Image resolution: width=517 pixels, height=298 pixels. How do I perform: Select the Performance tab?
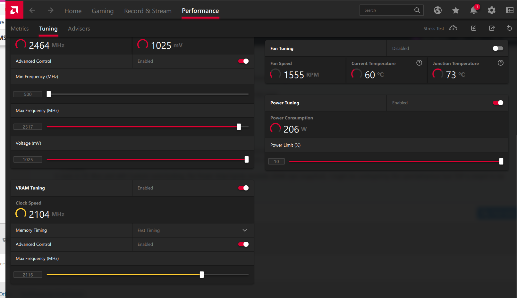200,11
